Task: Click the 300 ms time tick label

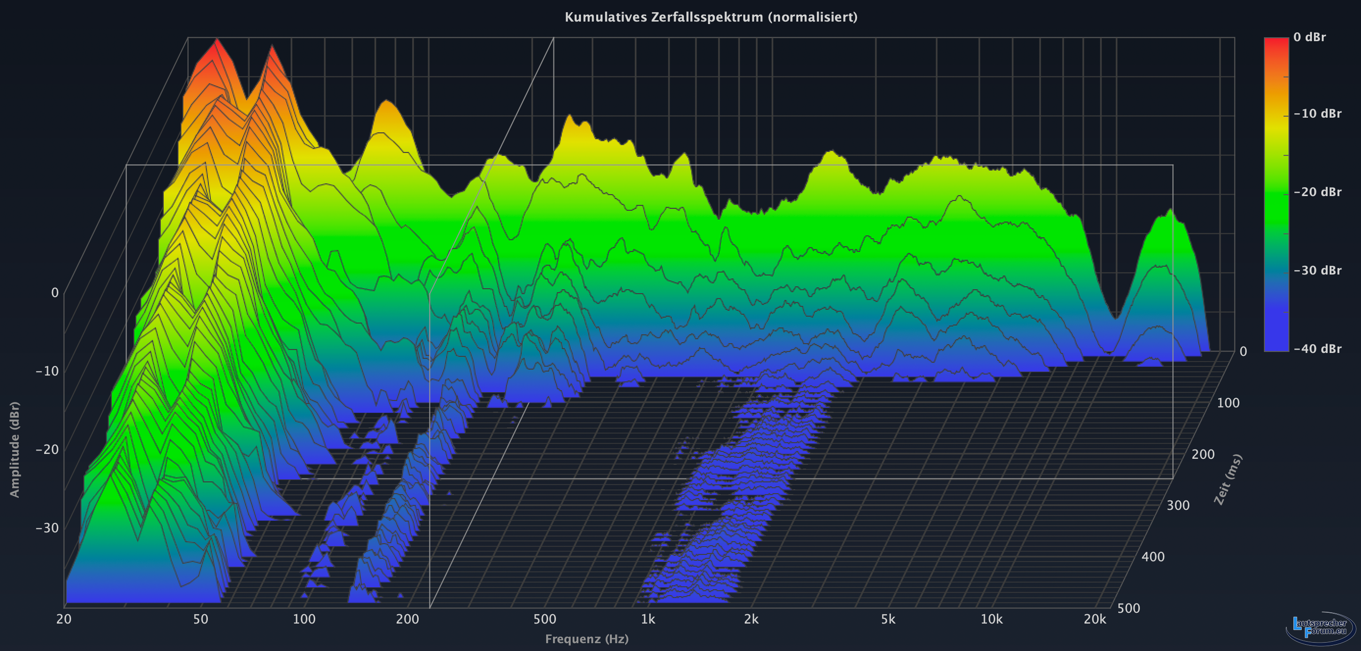Action: pyautogui.click(x=1178, y=506)
